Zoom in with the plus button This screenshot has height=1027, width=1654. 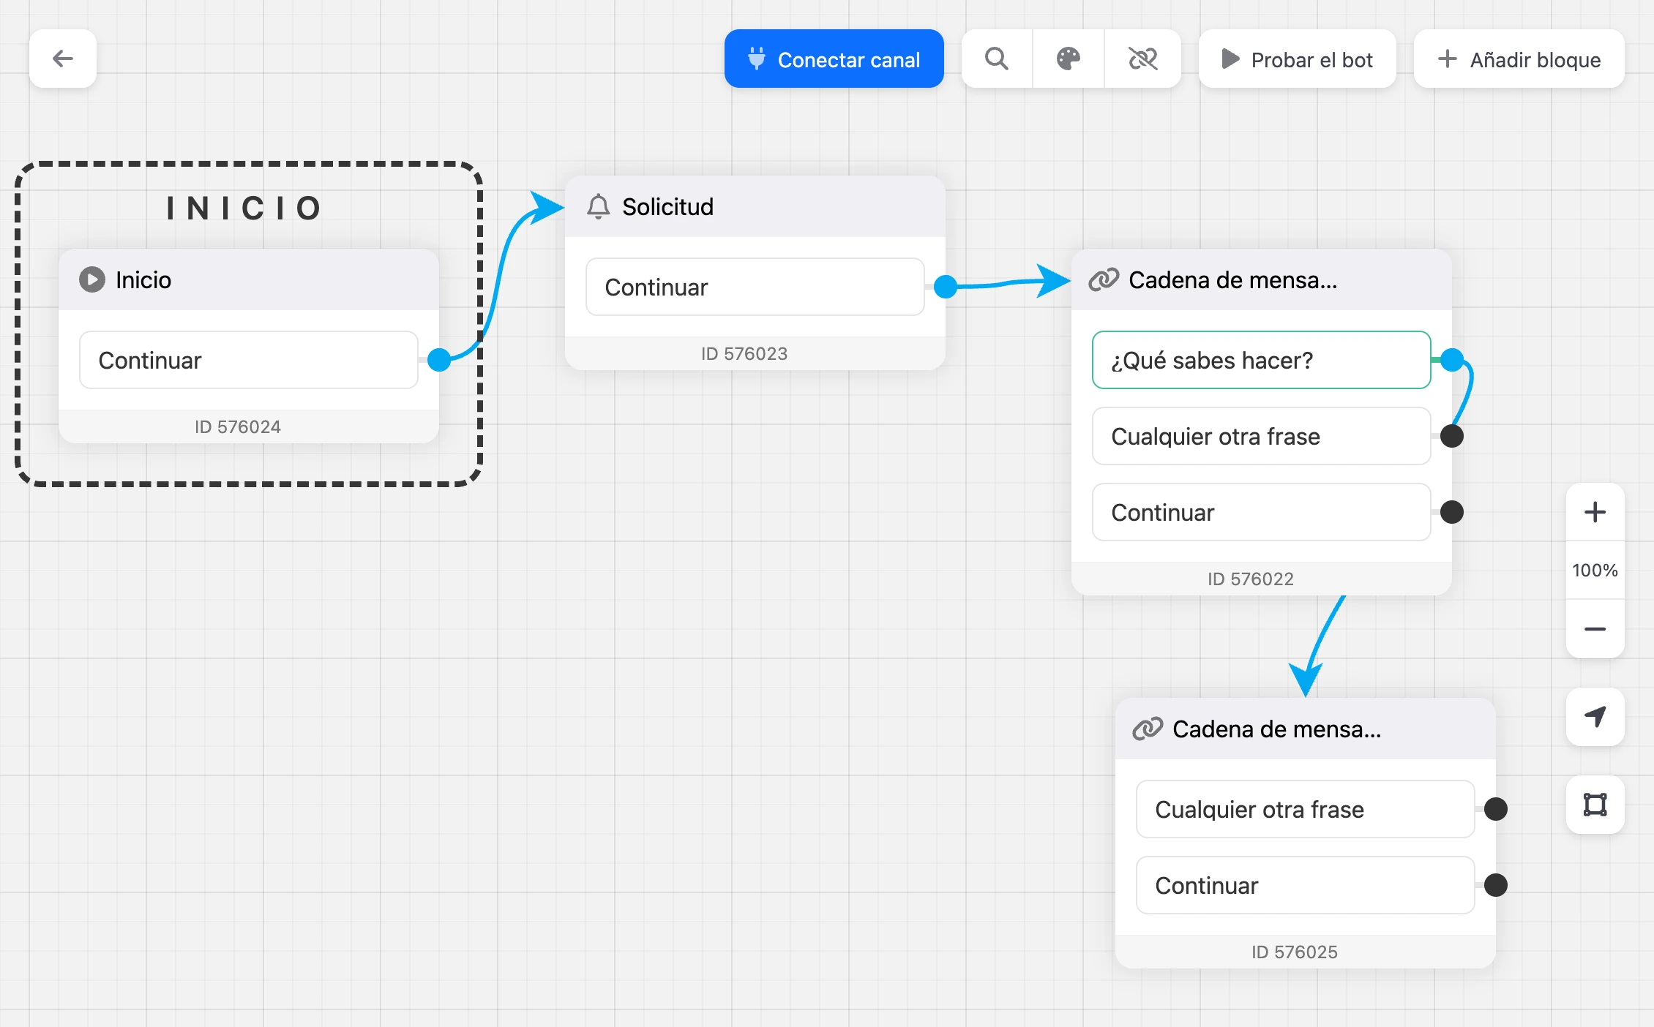pyautogui.click(x=1595, y=512)
